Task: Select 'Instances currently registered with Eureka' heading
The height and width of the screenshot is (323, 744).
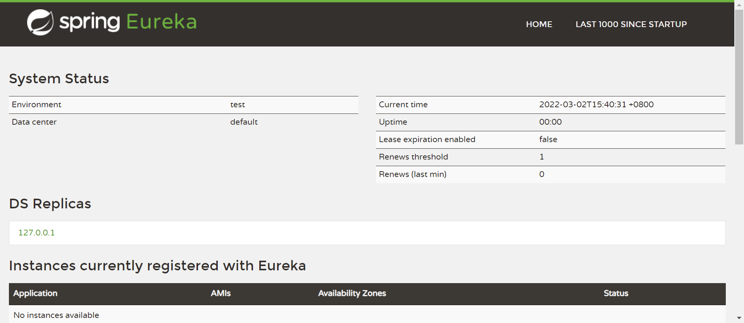Action: click(157, 266)
